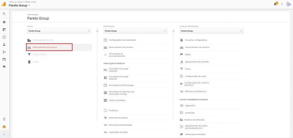Open the Pareto Group account switcher at top
The image size is (293, 138).
(x=19, y=5)
